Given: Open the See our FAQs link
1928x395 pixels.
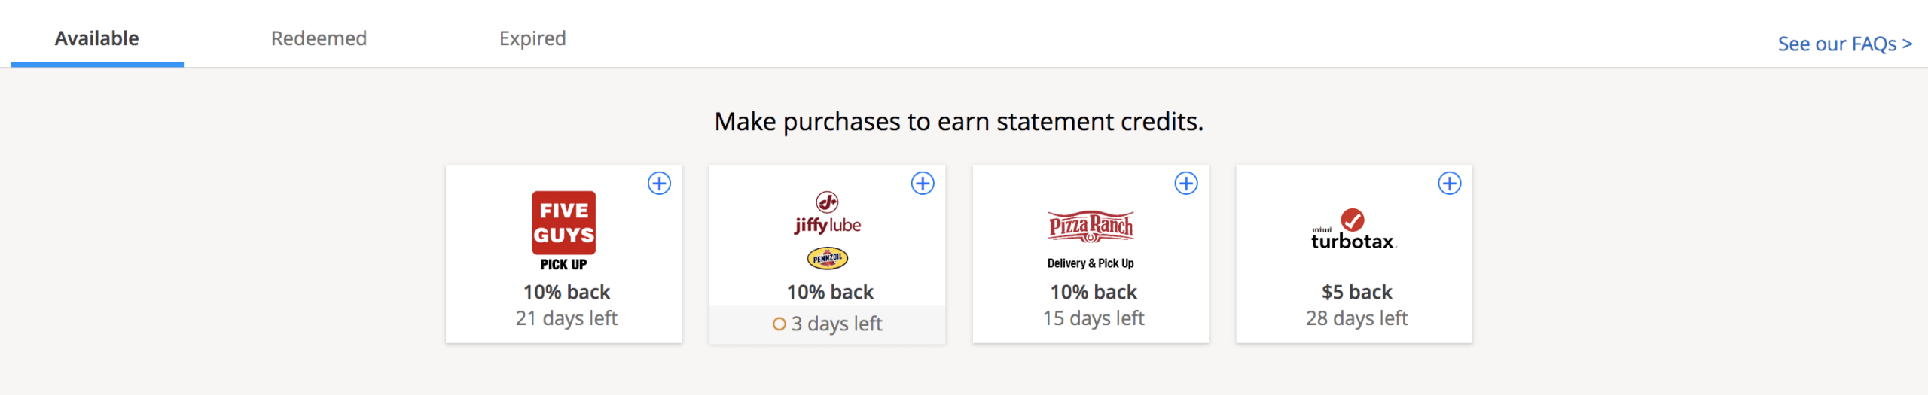Looking at the screenshot, I should pyautogui.click(x=1844, y=44).
